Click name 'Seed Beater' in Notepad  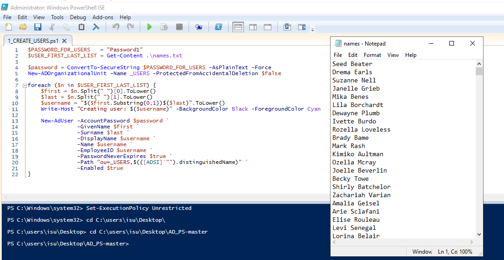(352, 64)
